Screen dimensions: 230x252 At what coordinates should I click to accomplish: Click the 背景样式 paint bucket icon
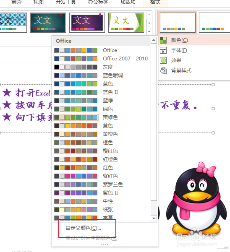pos(163,70)
